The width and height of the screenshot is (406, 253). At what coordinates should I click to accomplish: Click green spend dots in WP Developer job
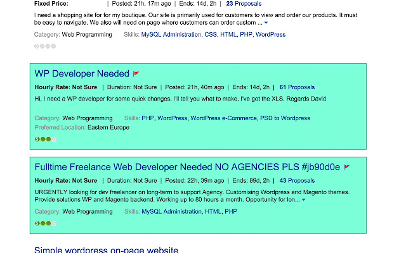[x=46, y=139]
